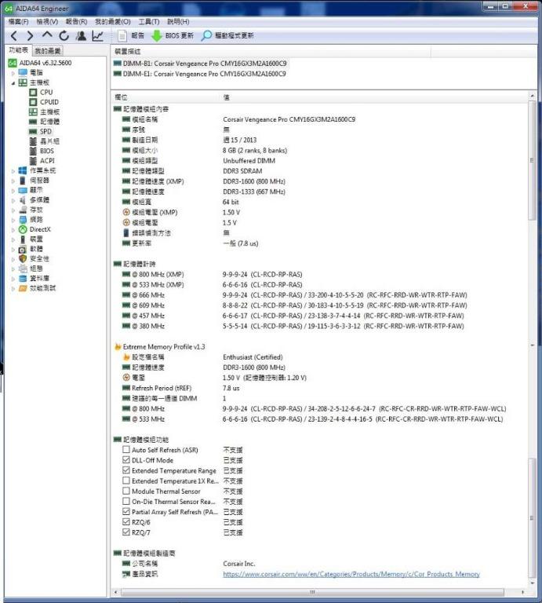Click the Corsair Inc. company name value
The width and height of the screenshot is (542, 603).
pyautogui.click(x=239, y=564)
